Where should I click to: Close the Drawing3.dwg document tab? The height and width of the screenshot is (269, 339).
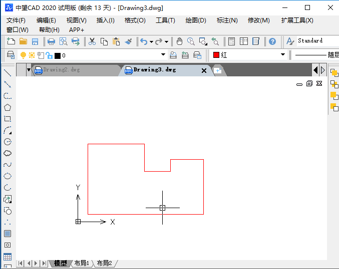point(204,71)
